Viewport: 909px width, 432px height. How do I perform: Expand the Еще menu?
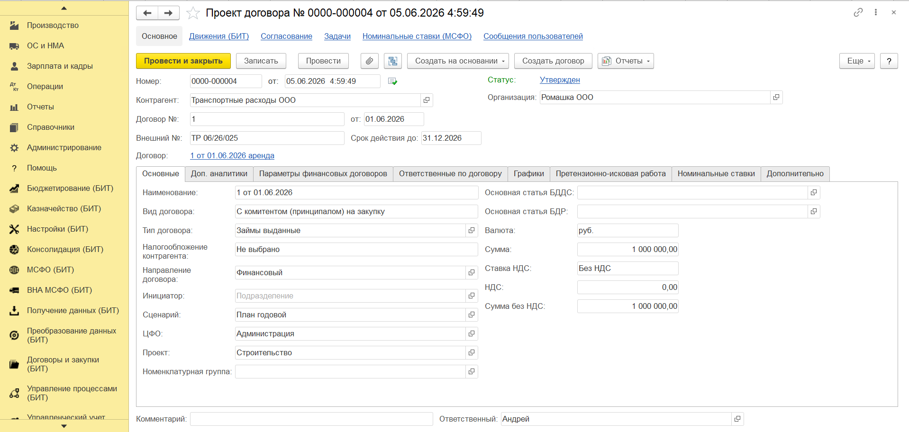[857, 61]
